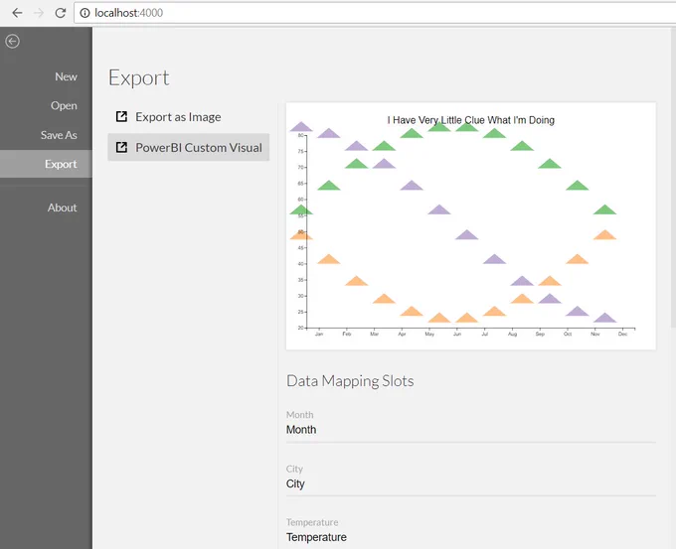
Task: Select the Export sidebar item
Action: click(x=46, y=164)
